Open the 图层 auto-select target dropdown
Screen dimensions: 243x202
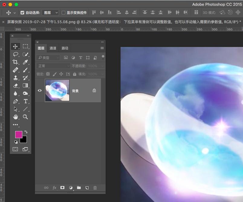[x=51, y=13]
